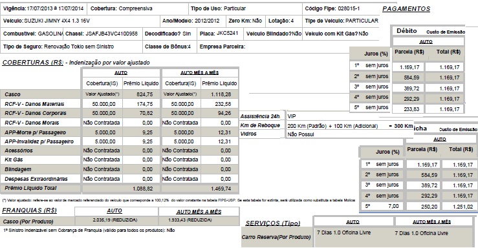Click the APP-Invalidez p/ Passageiro row label
This screenshot has width=478, height=248.
click(39, 142)
